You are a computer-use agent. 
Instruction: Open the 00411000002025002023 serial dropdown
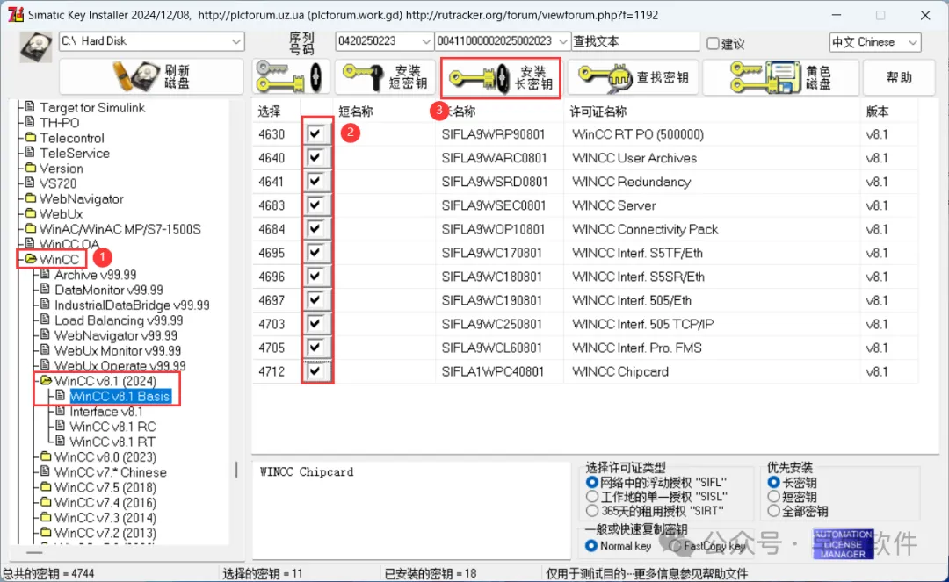click(563, 41)
